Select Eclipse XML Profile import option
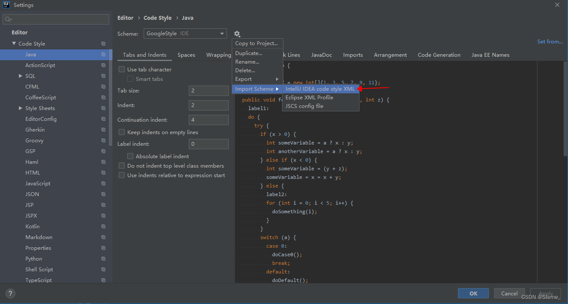The image size is (568, 304). [320, 98]
